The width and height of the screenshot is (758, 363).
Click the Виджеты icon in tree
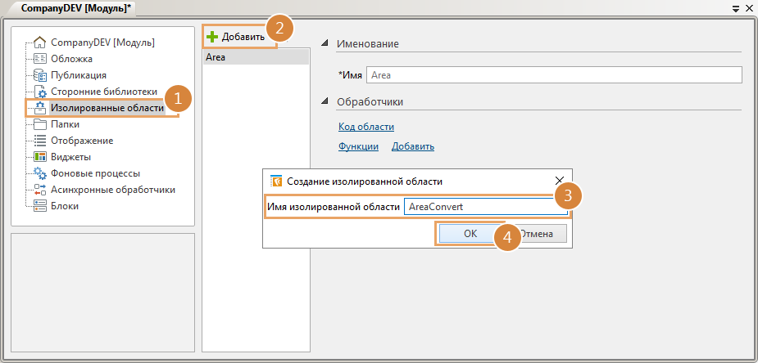39,157
